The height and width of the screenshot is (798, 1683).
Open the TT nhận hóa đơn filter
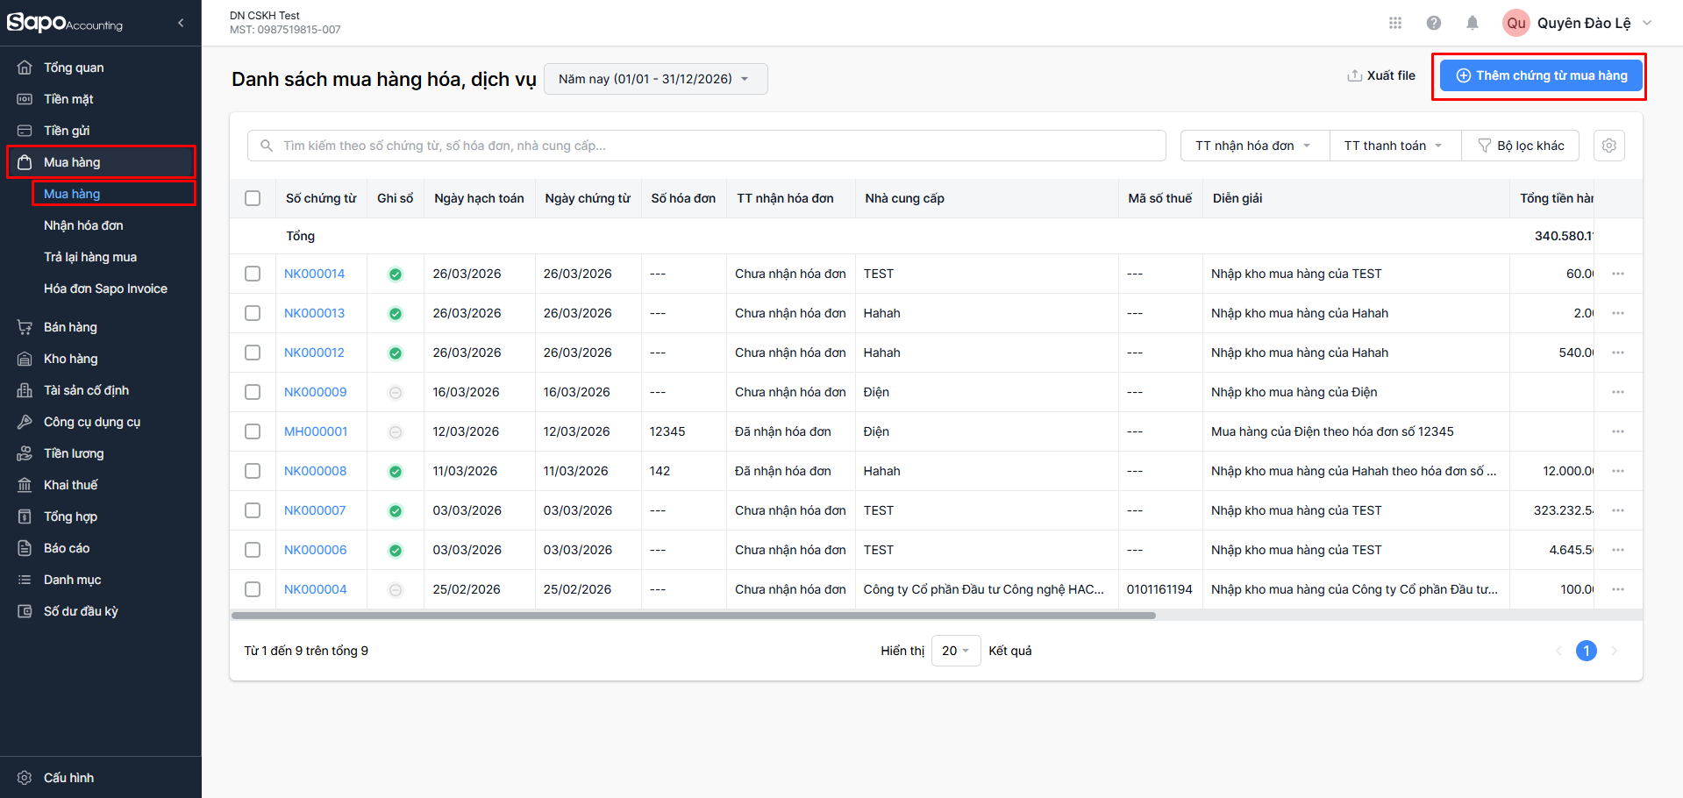[1255, 146]
